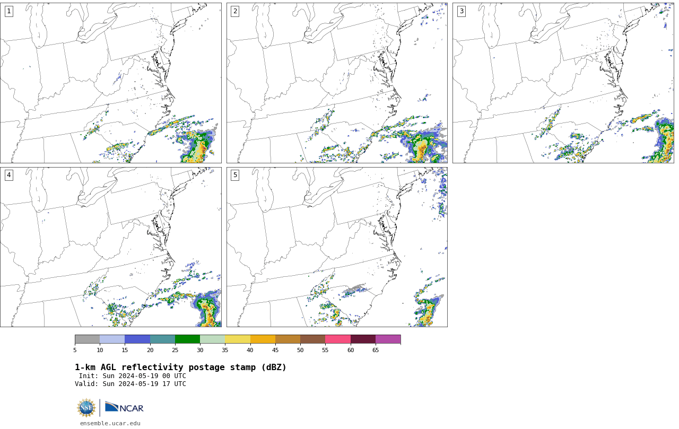Open ensemble member 3 reflectivity map

pyautogui.click(x=563, y=83)
